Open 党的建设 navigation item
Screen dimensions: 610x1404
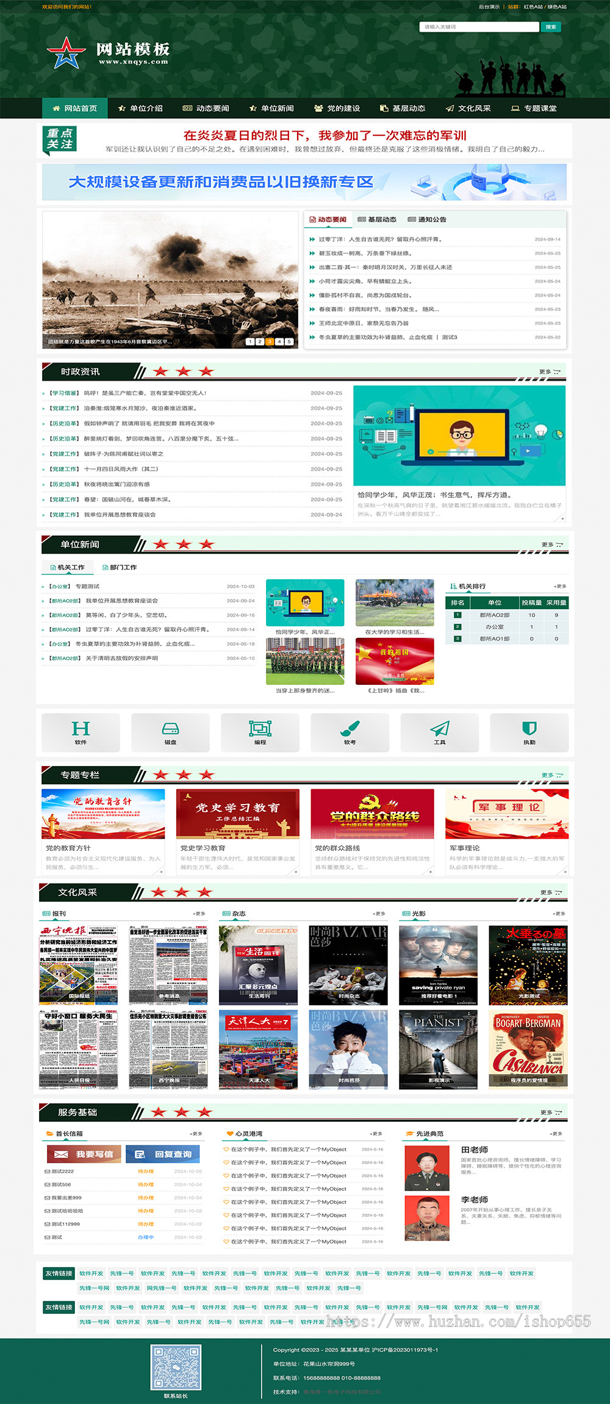(337, 108)
